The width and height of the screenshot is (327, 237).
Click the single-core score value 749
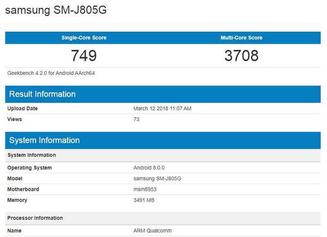pyautogui.click(x=84, y=56)
